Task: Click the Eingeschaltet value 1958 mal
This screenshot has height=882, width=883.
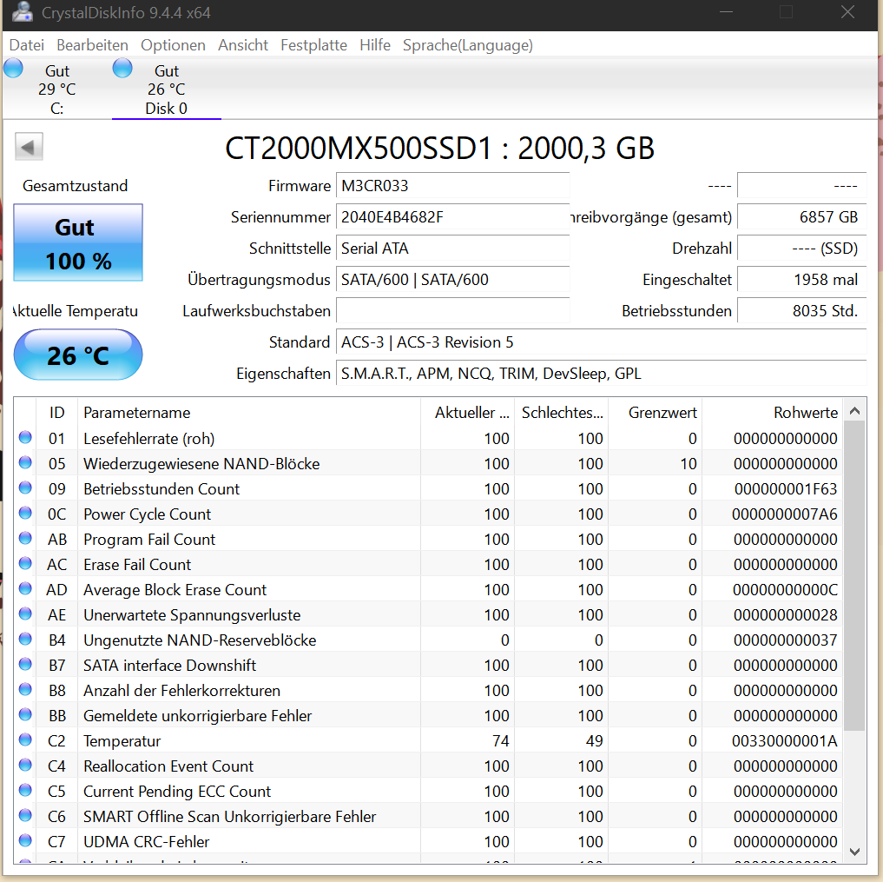Action: point(802,280)
